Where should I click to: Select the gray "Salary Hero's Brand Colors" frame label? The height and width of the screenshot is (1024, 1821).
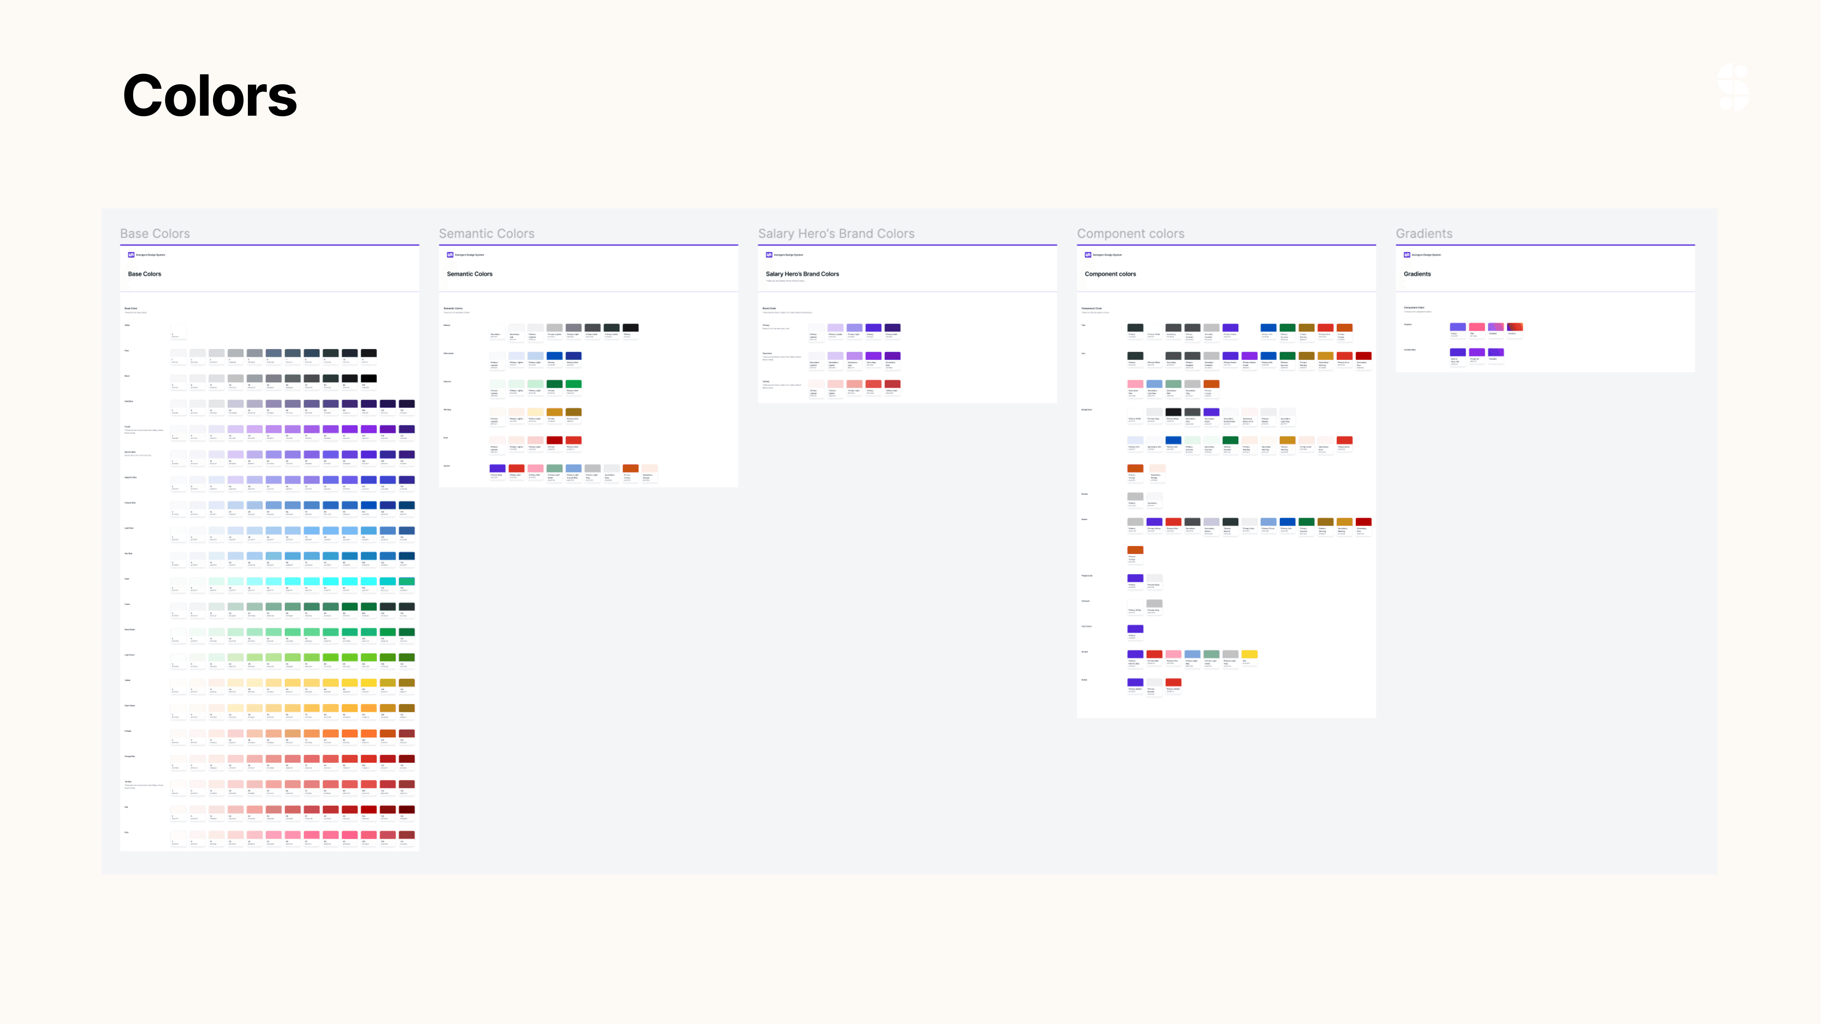click(836, 233)
